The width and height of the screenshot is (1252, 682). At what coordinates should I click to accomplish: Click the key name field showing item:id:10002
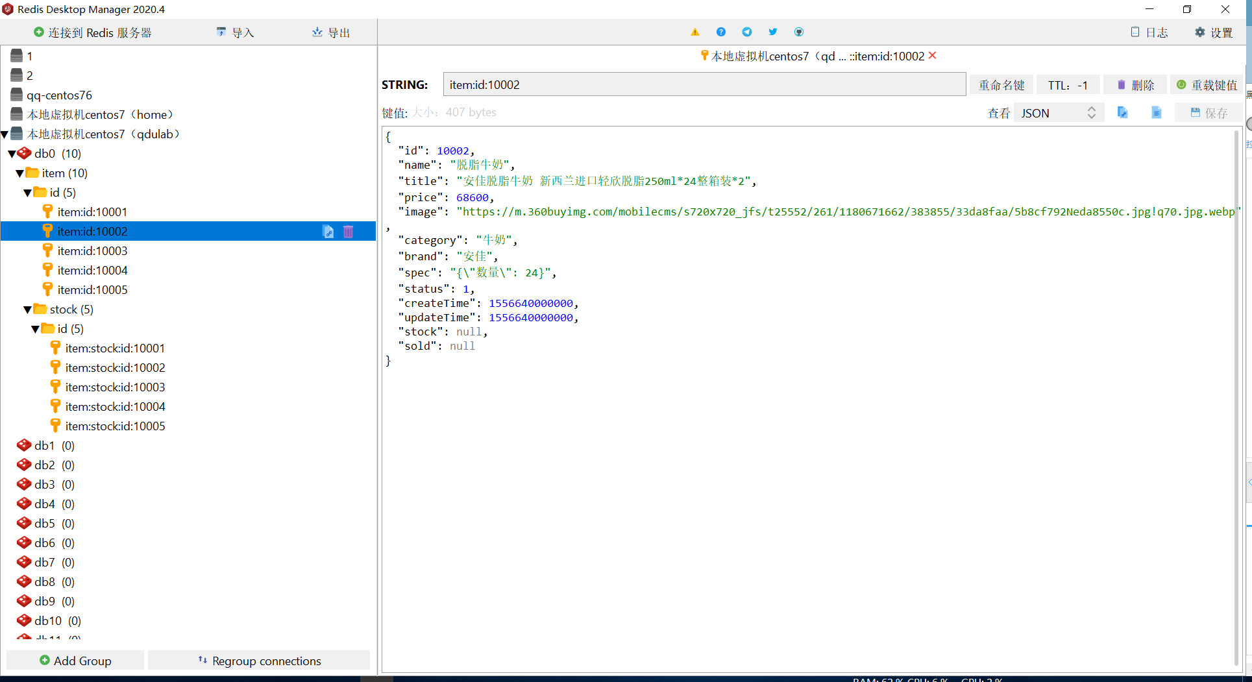pyautogui.click(x=704, y=85)
